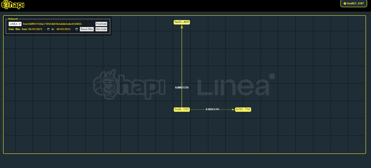
Task: Click the Reset filter button
Action: [x=87, y=29]
